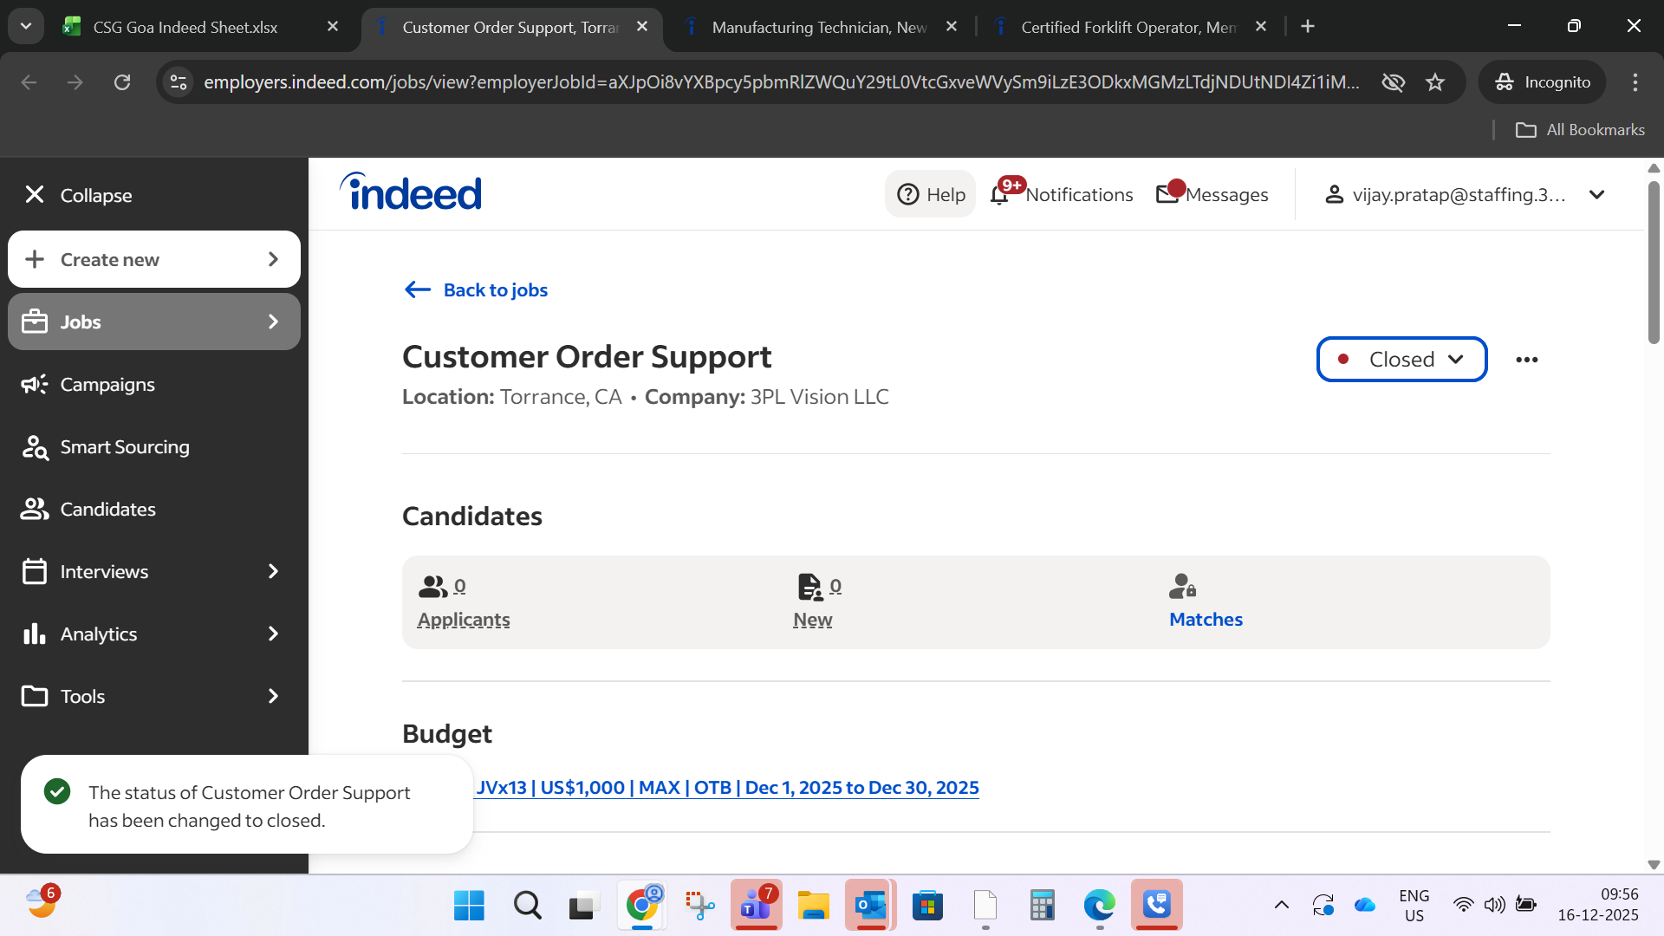
Task: Open Microsoft Store from taskbar
Action: coord(927,906)
